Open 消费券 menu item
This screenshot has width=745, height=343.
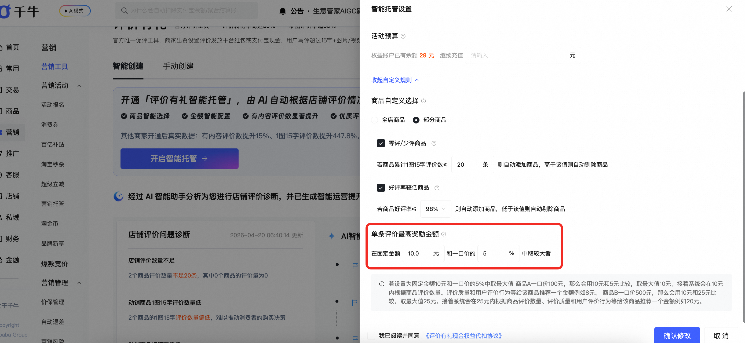pos(50,125)
